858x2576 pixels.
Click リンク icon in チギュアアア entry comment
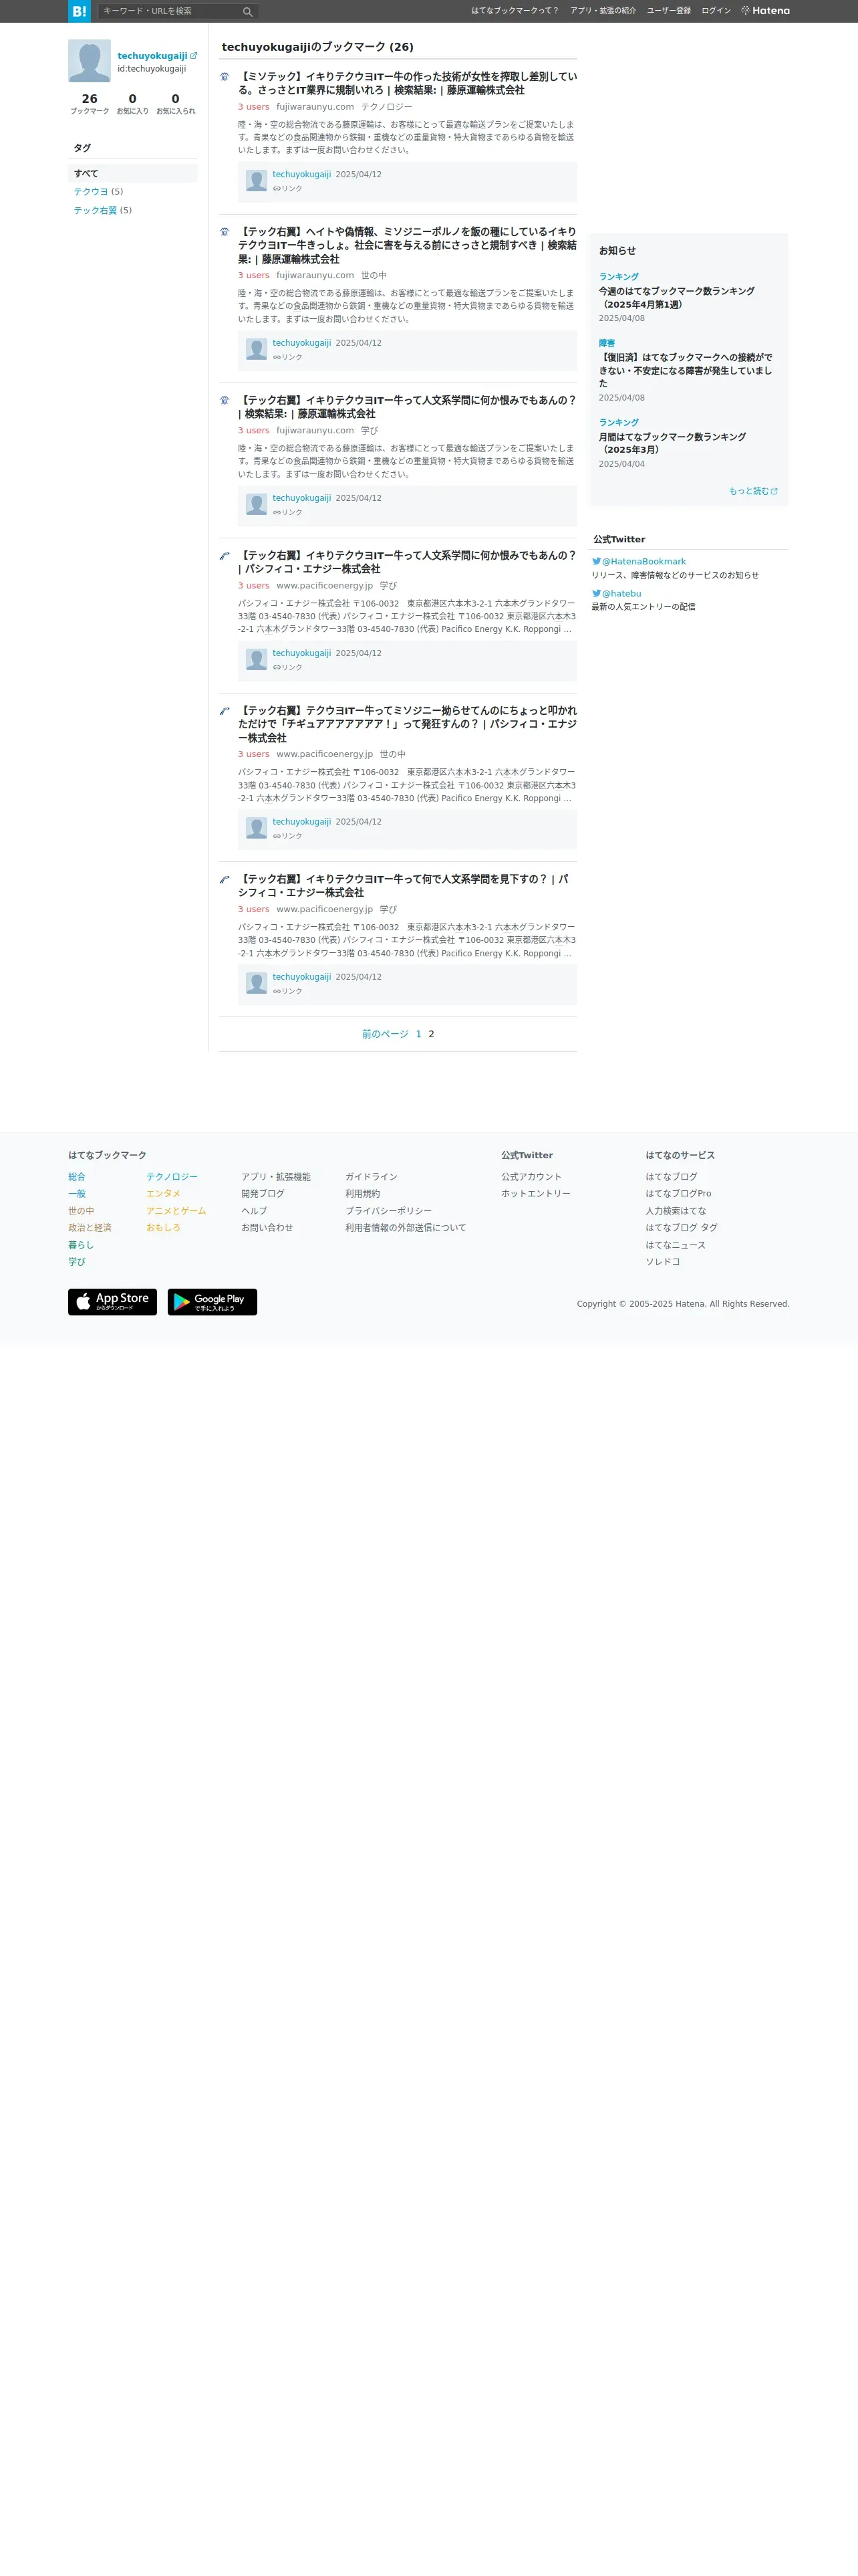coord(287,836)
